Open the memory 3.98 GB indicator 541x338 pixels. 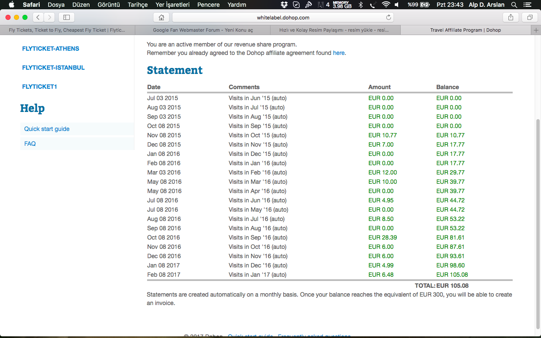click(342, 5)
